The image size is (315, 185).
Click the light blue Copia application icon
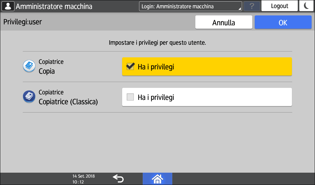(29, 66)
